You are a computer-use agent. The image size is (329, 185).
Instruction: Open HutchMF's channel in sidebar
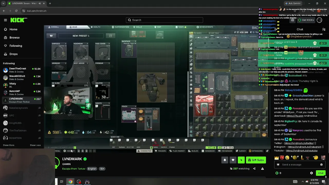click(x=22, y=92)
